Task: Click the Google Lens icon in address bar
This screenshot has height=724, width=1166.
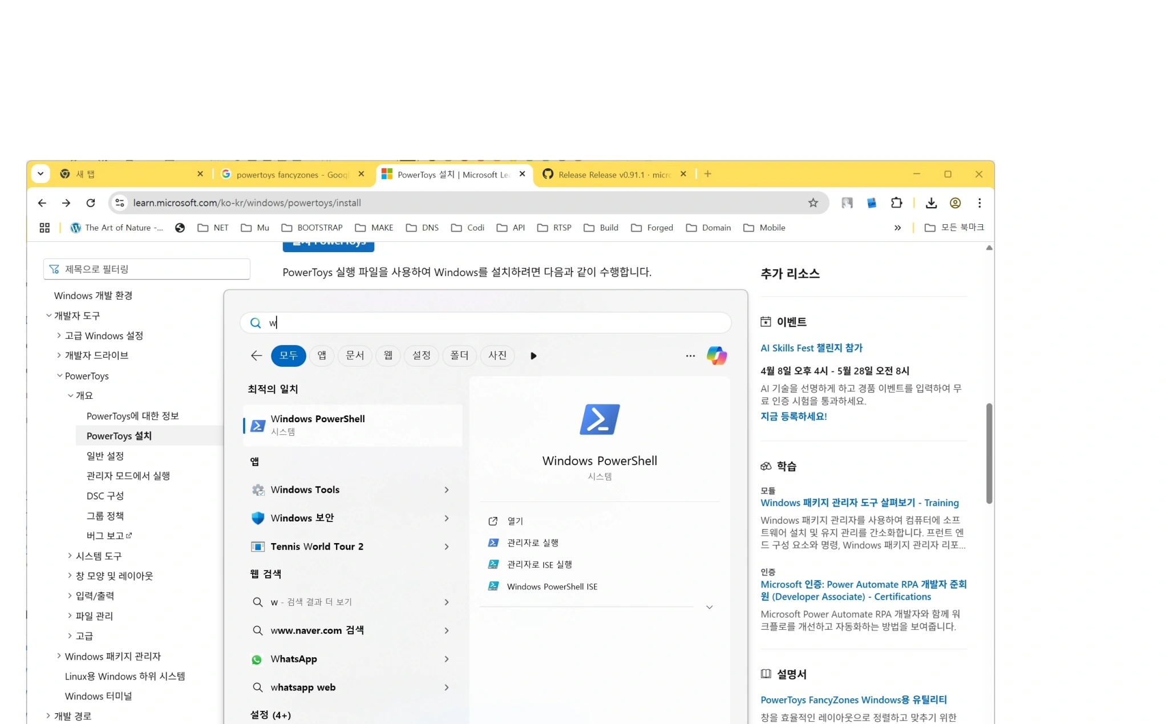Action: pyautogui.click(x=847, y=203)
